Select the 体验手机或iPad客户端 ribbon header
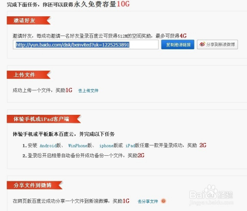The width and height of the screenshot is (247, 211). (43, 119)
